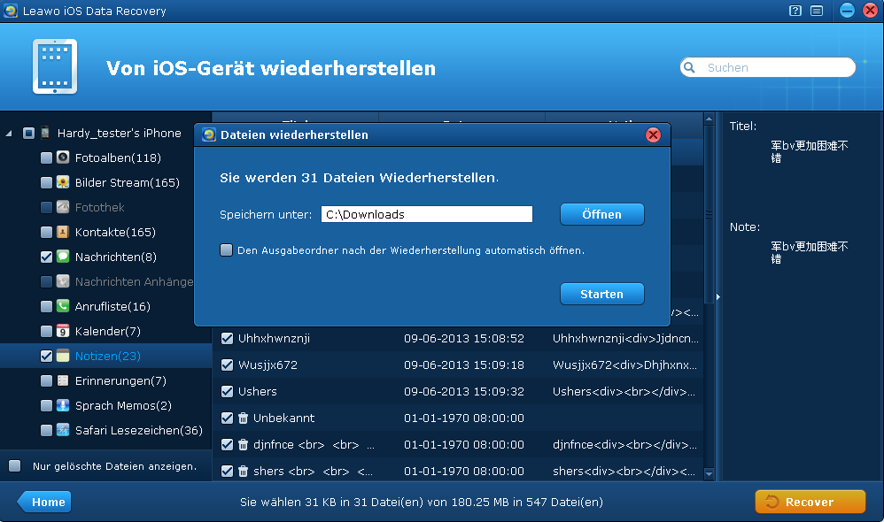Collapse the Hardy_tester's iPhone tree
Viewport: 884px width, 522px height.
pyautogui.click(x=9, y=134)
